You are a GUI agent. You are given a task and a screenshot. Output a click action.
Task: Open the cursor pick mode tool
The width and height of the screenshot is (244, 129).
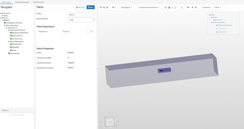[188, 7]
